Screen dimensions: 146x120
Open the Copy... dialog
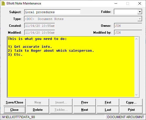point(131,102)
